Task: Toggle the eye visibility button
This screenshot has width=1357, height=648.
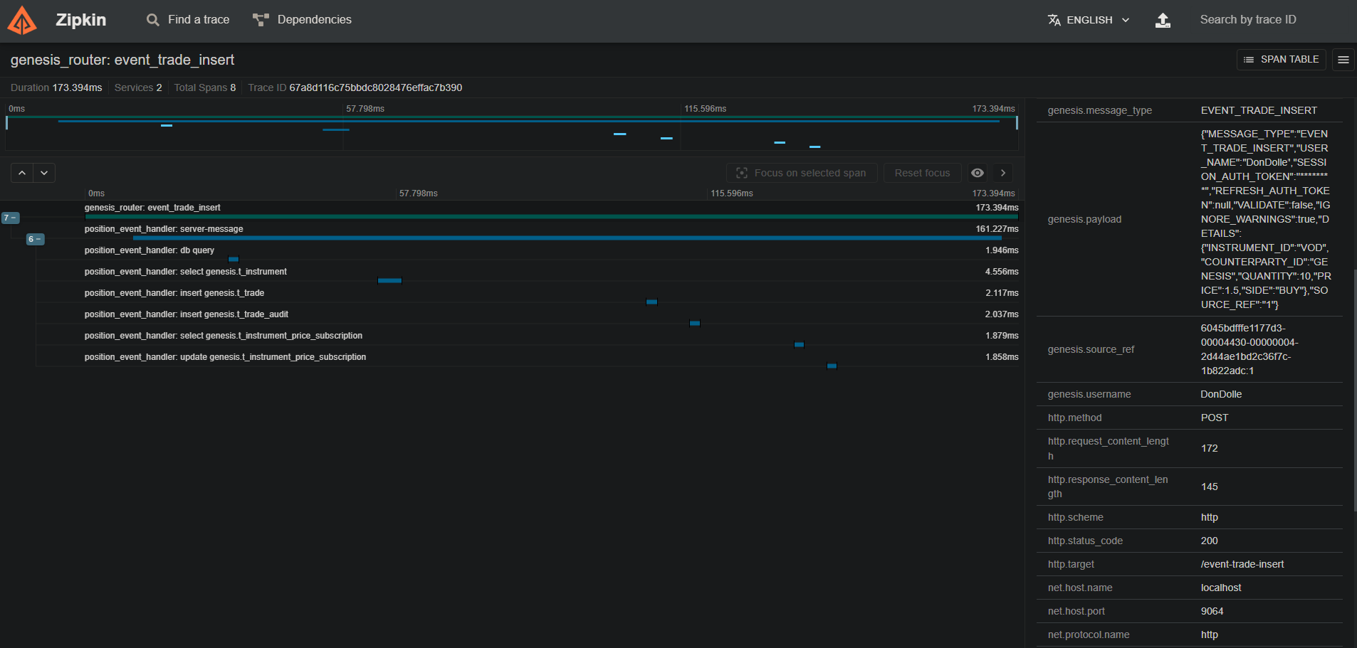Action: (x=978, y=173)
